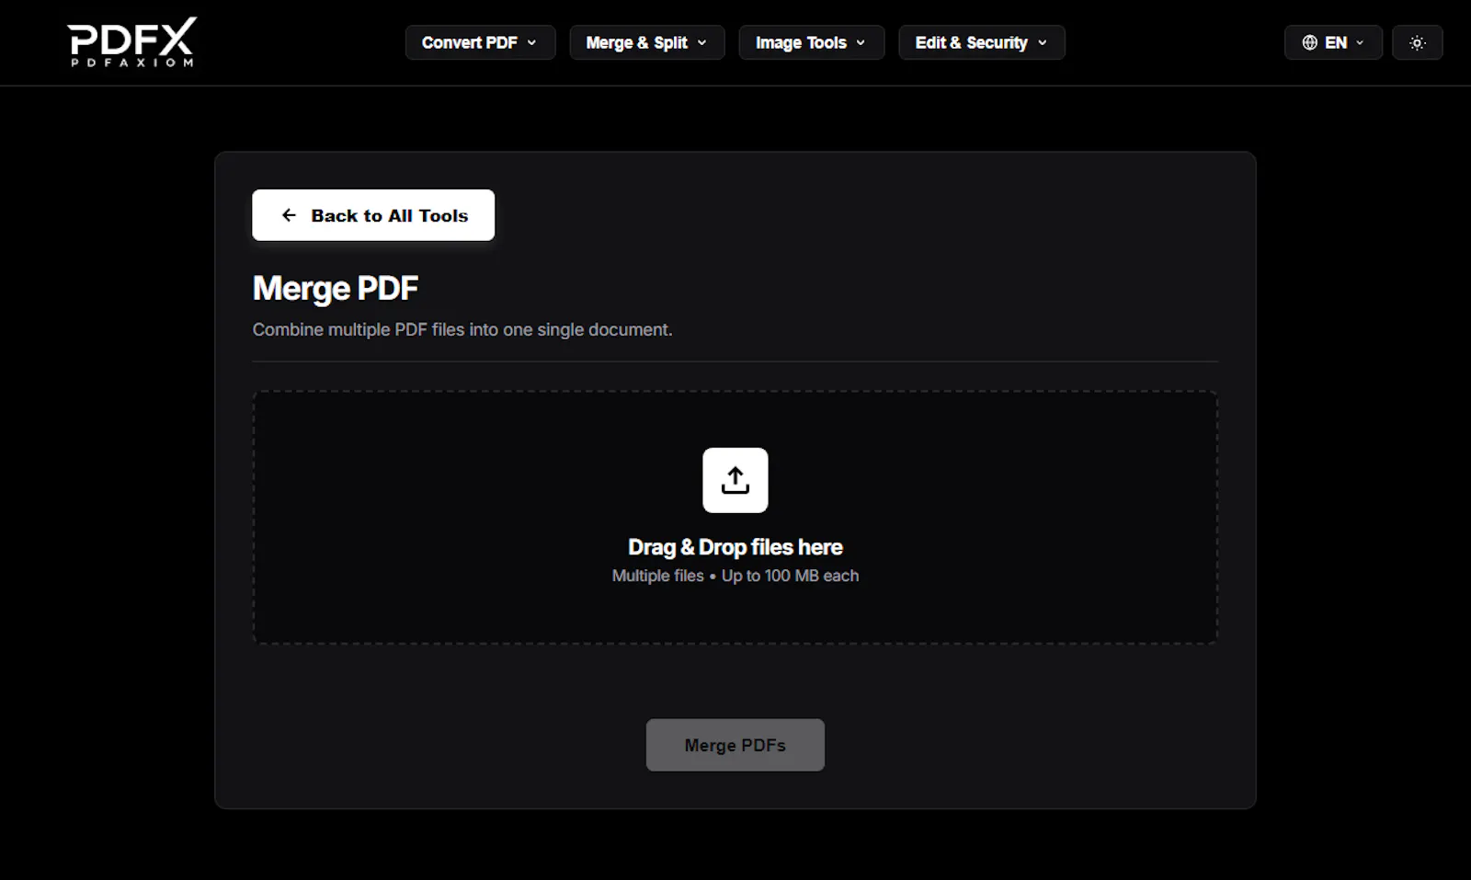Click "Multiple files • Up to 100 MB each" text

click(735, 576)
